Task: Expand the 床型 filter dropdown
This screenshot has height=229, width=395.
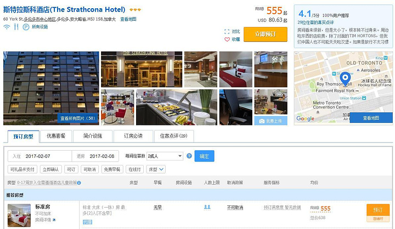Action: [156, 169]
